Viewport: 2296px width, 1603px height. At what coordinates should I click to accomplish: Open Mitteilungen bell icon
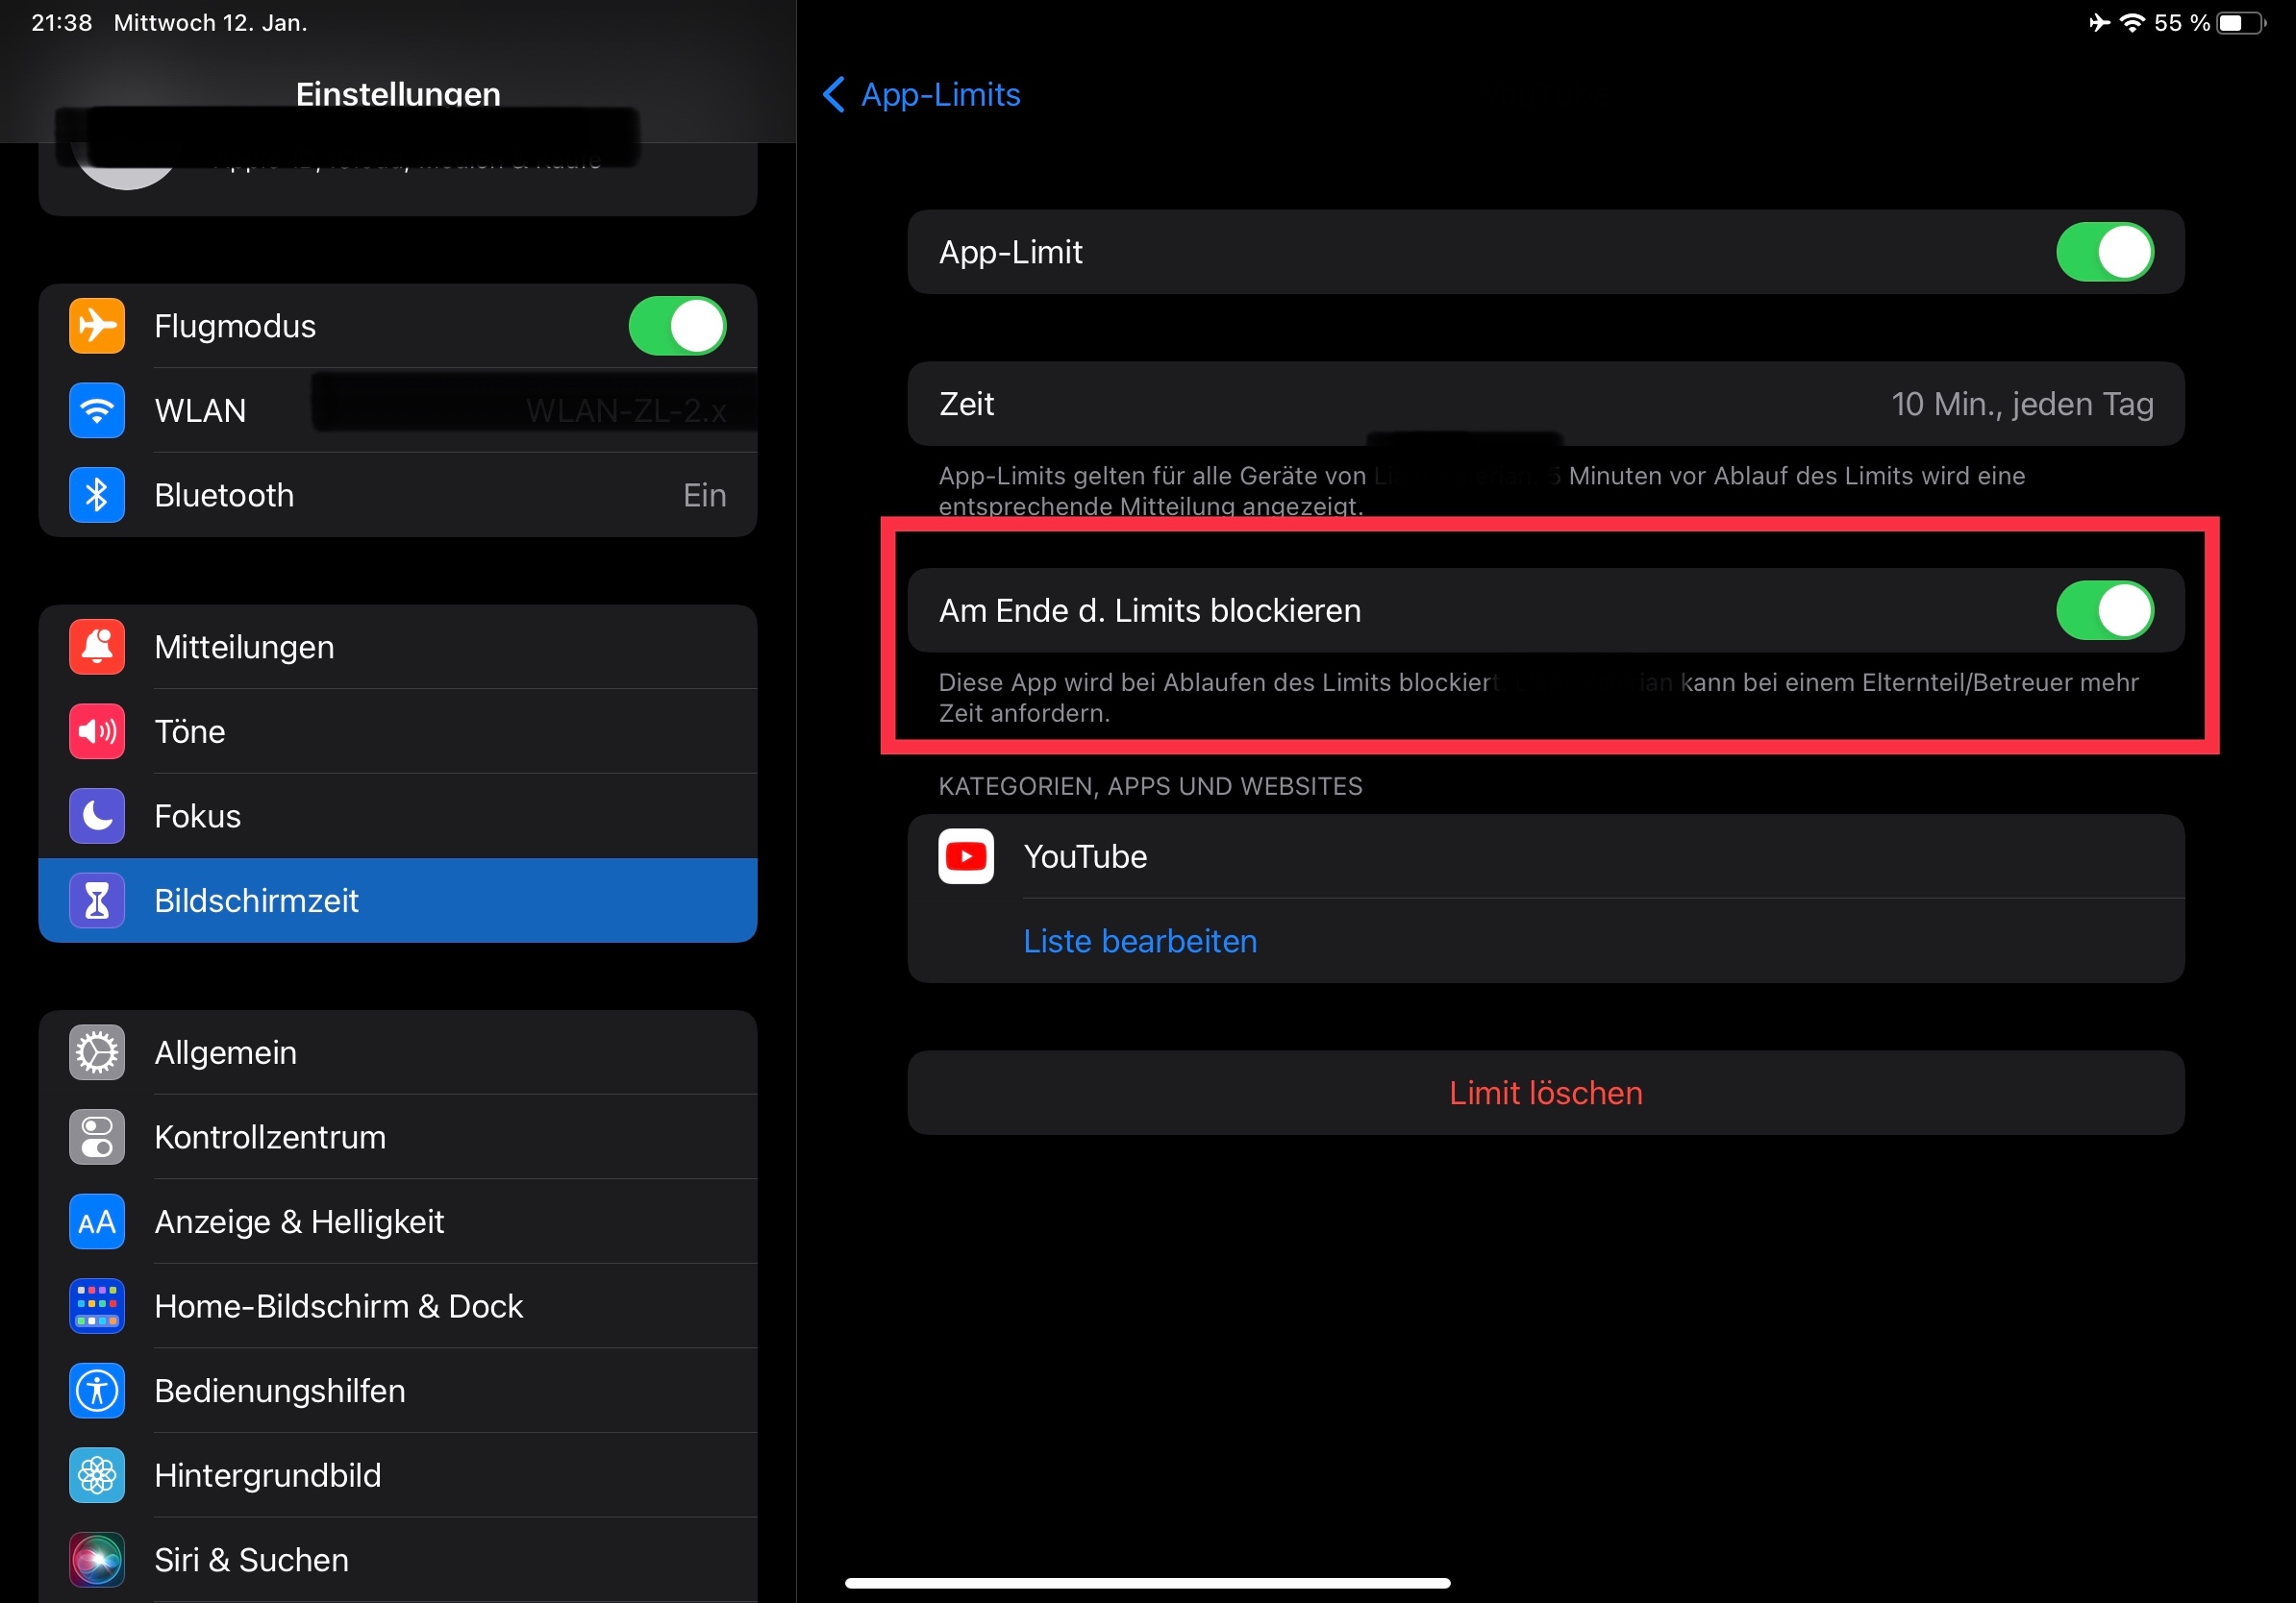(x=97, y=647)
